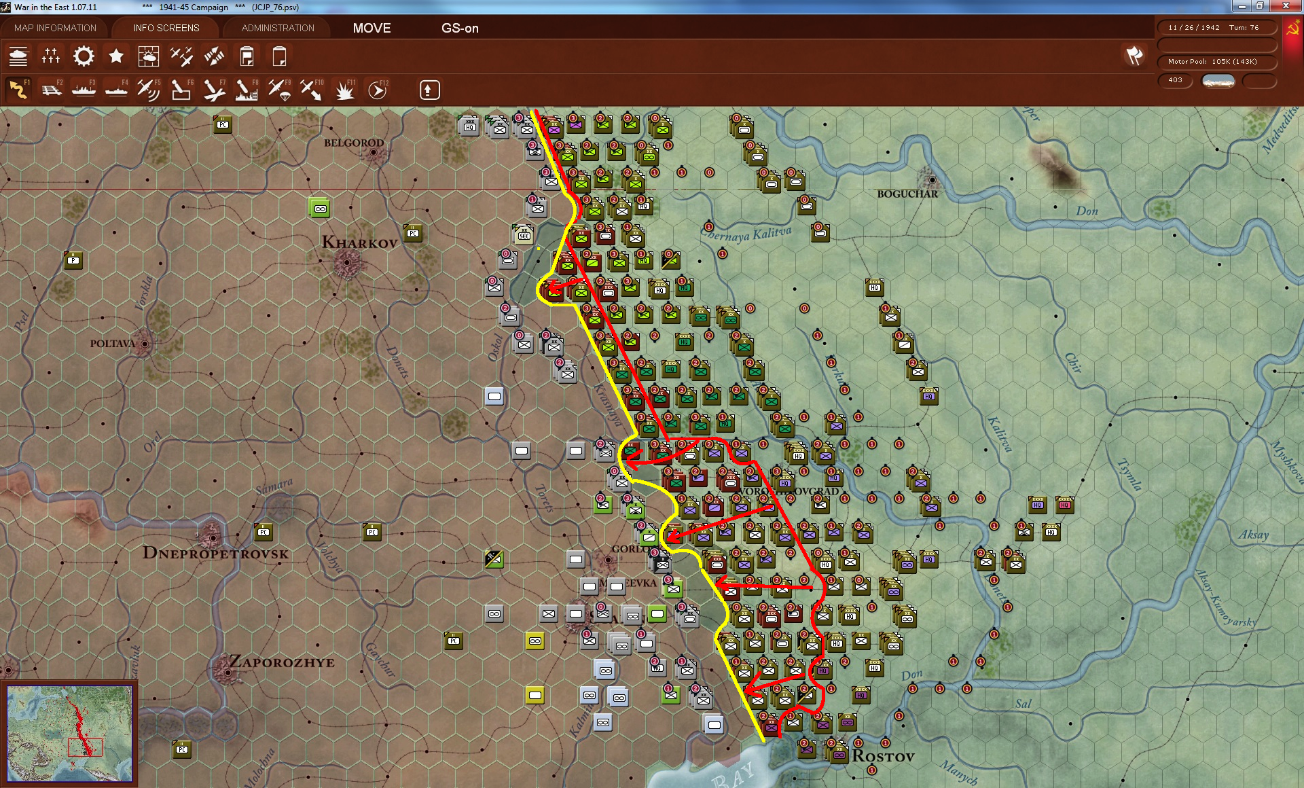Open the Administration tab
The image size is (1304, 788).
point(278,28)
